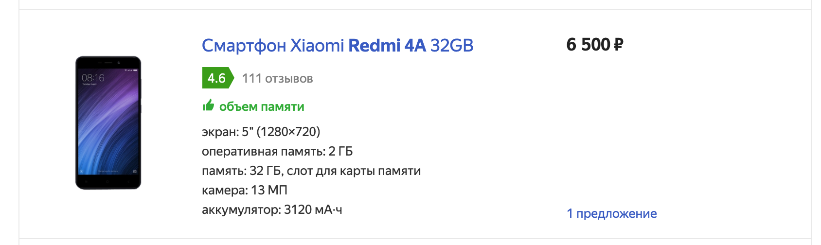The image size is (821, 245).
Task: Click the bold Redmi 4A text in title
Action: tap(387, 45)
